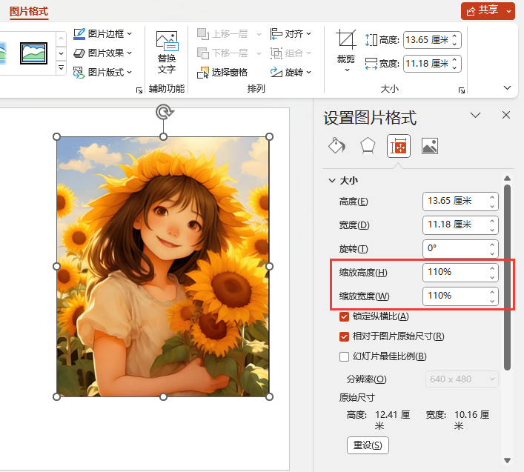Uncheck 相对于图片原始尺寸(R) checkbox

(x=344, y=336)
